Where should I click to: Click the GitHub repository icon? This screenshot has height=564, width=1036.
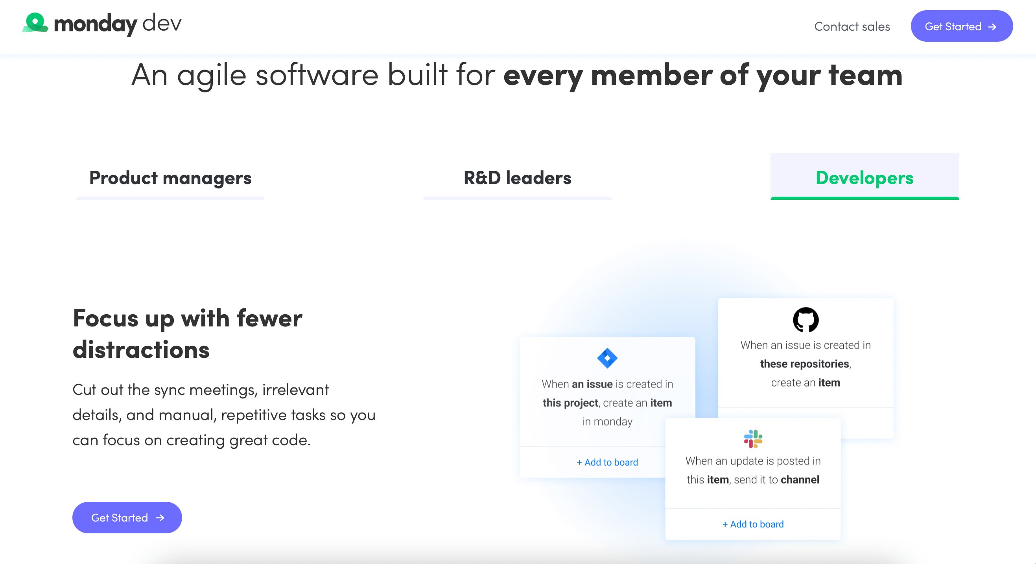[x=805, y=320]
